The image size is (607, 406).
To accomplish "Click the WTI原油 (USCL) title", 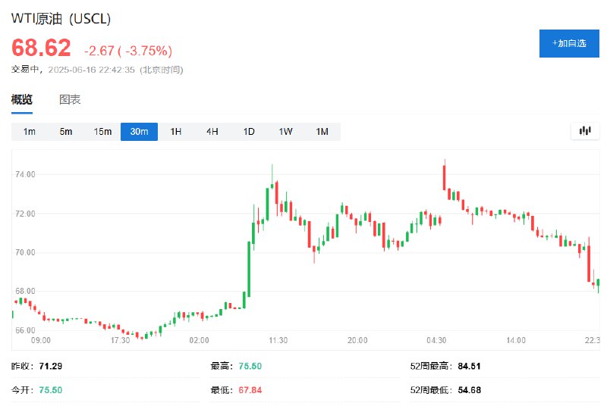I will [x=61, y=18].
